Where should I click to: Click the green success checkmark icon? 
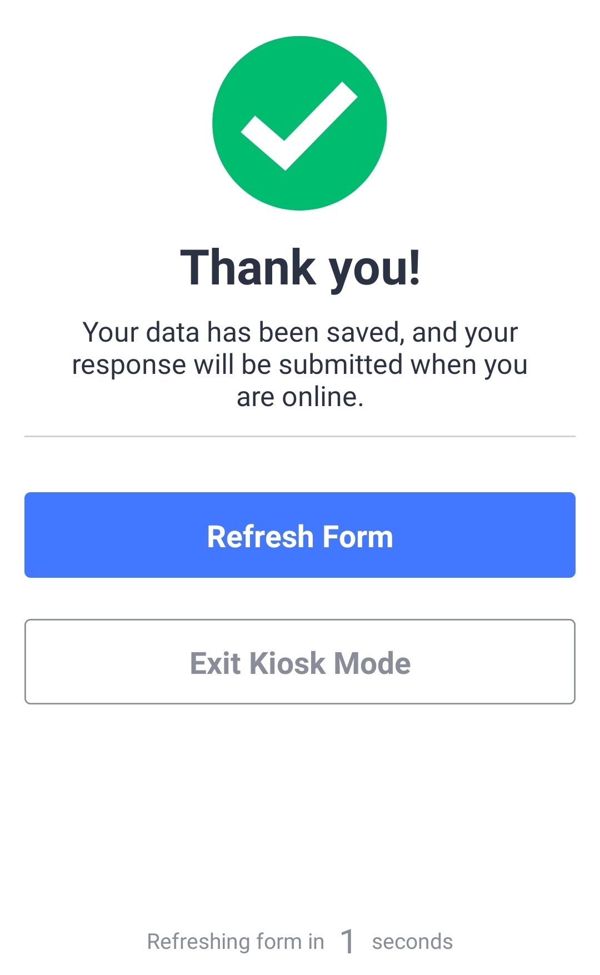point(299,123)
